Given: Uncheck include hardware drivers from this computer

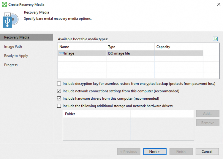Looking at the screenshot, I should (59, 98).
